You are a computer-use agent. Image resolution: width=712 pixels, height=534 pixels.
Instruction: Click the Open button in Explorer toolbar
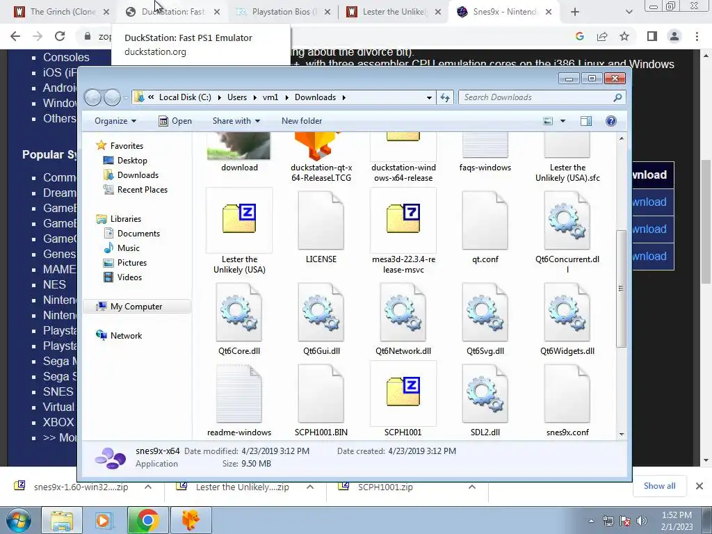pyautogui.click(x=175, y=121)
